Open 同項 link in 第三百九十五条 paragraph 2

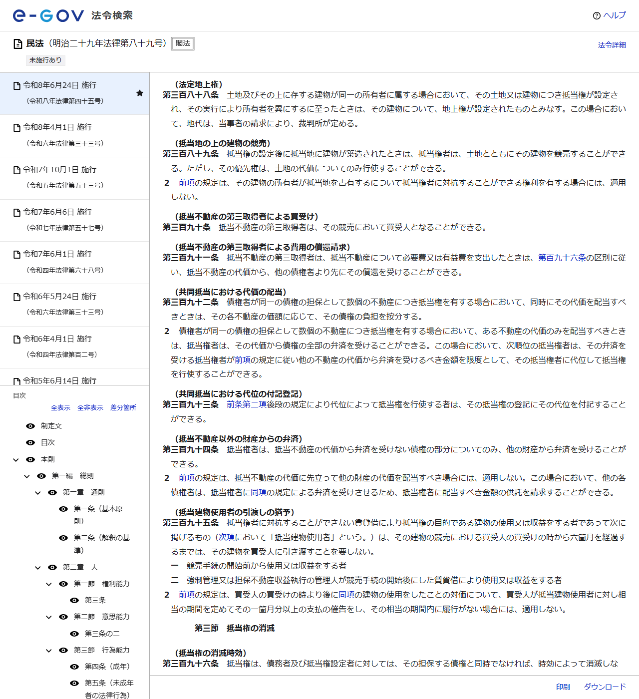pos(346,595)
